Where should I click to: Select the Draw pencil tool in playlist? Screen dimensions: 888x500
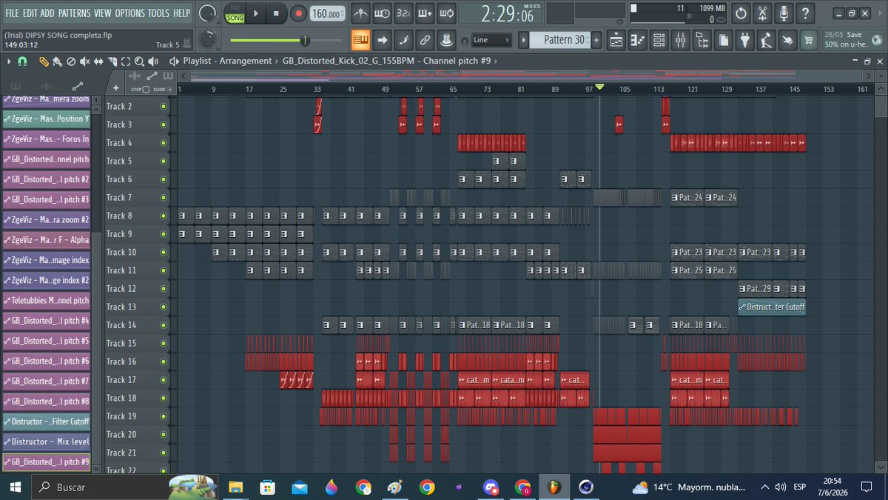(44, 61)
